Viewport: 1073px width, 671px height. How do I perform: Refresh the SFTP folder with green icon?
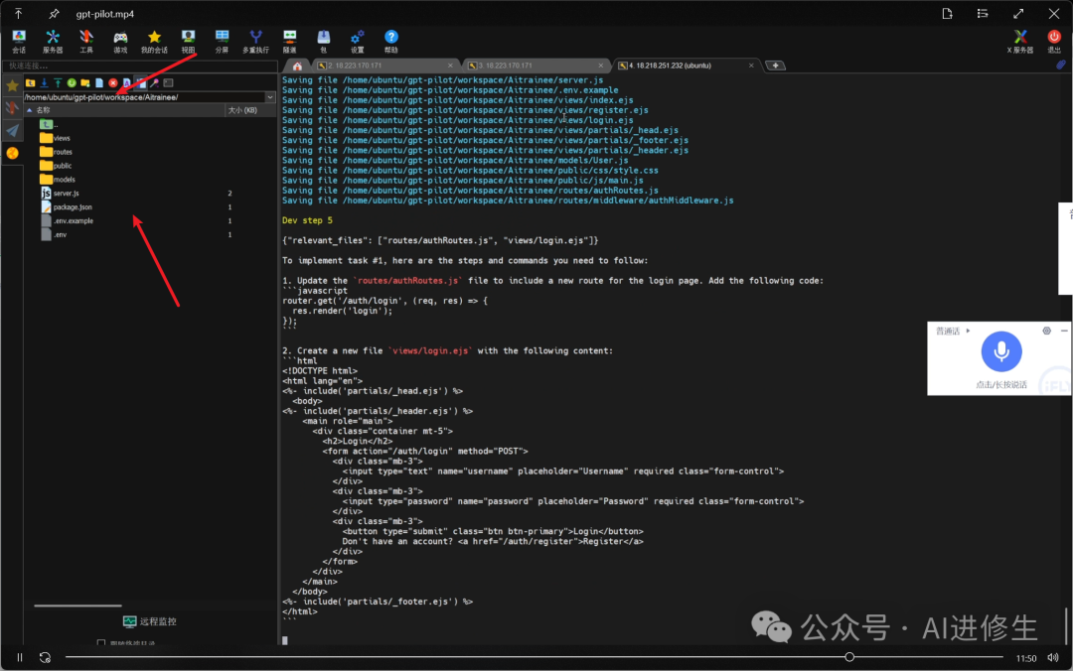pyautogui.click(x=72, y=82)
